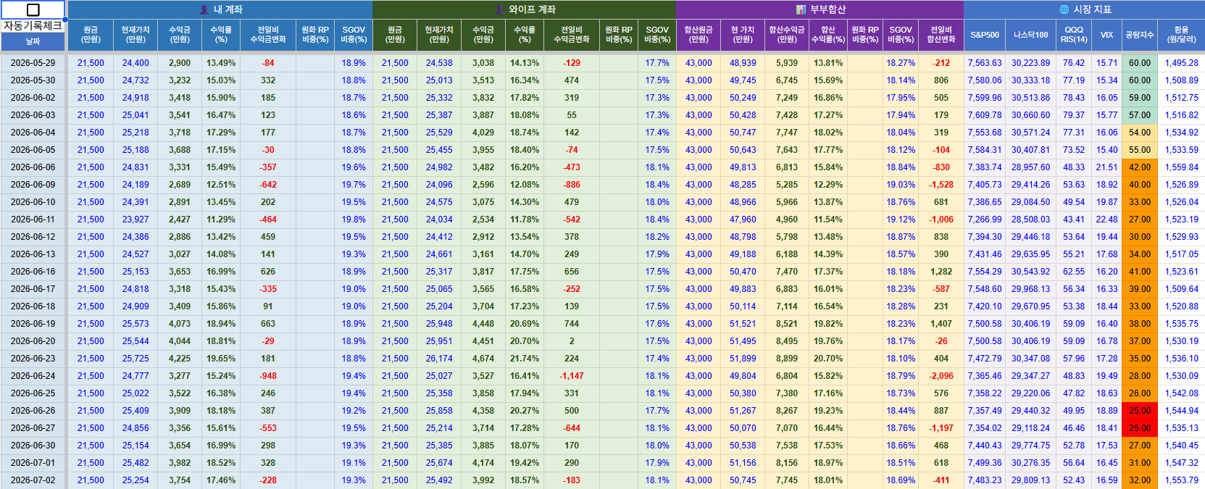Tick the 자동기록체크 checkbox
The height and width of the screenshot is (489, 1205).
(33, 9)
